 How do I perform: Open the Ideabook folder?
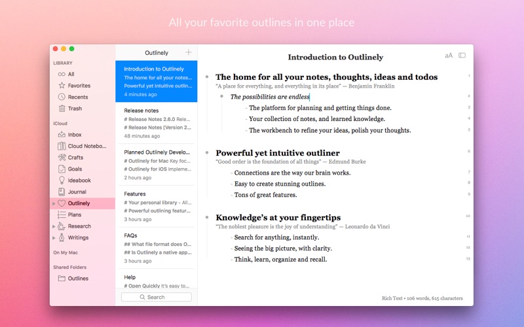tap(83, 181)
